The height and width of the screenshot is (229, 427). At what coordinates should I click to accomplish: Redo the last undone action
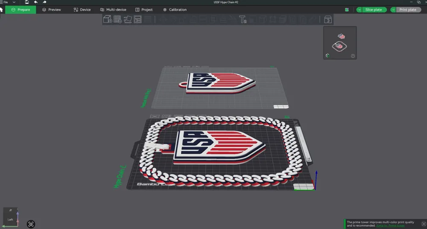(x=45, y=2)
